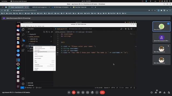Click VS Code Explorer files icon
The image size is (172, 96).
point(23,30)
